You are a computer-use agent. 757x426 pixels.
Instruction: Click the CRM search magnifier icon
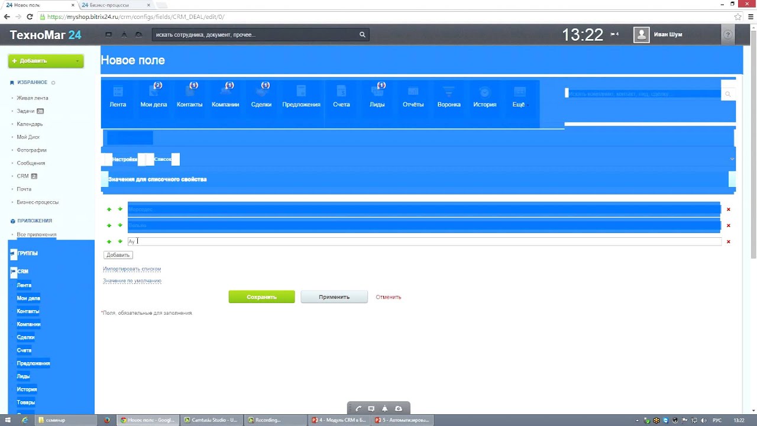click(x=728, y=94)
